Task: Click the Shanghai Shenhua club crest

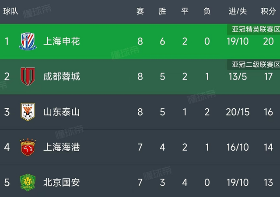Action: point(28,41)
